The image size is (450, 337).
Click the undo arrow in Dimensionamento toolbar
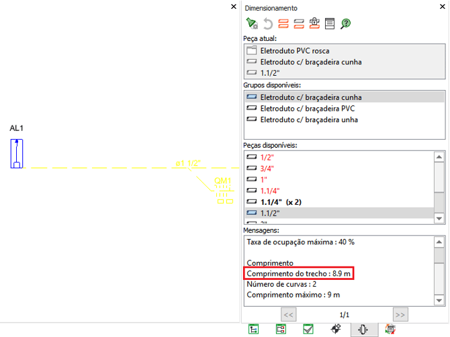pos(267,23)
